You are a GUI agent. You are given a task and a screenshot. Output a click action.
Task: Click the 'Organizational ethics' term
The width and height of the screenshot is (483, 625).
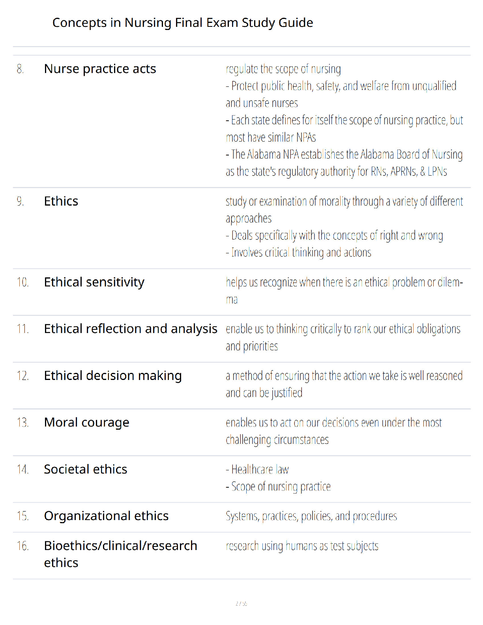107,516
